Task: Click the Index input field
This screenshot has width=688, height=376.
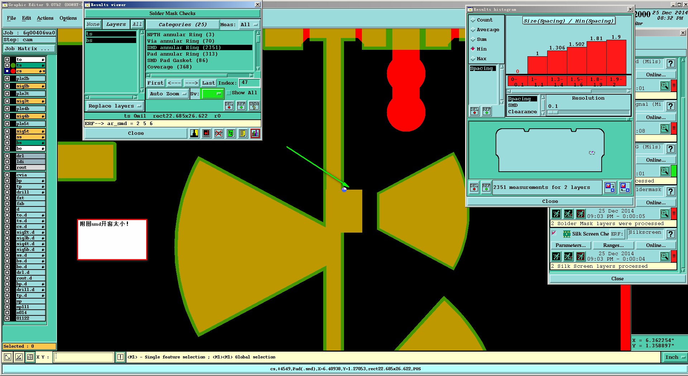Action: tap(249, 83)
